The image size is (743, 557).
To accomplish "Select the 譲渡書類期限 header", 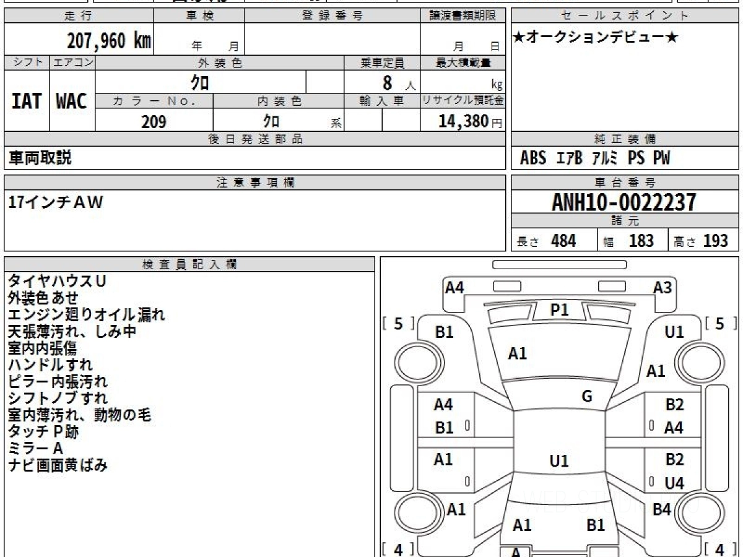I will pyautogui.click(x=463, y=16).
